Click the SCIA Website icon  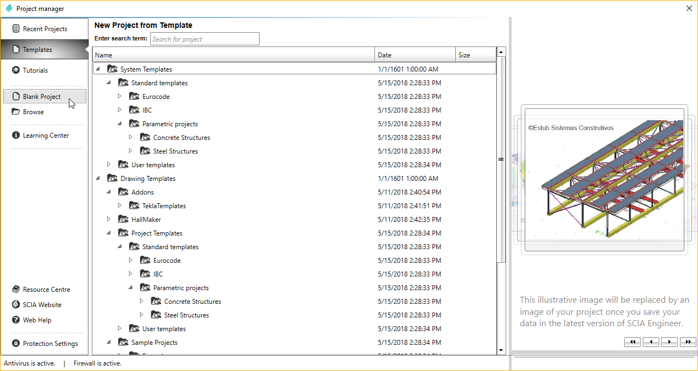16,305
